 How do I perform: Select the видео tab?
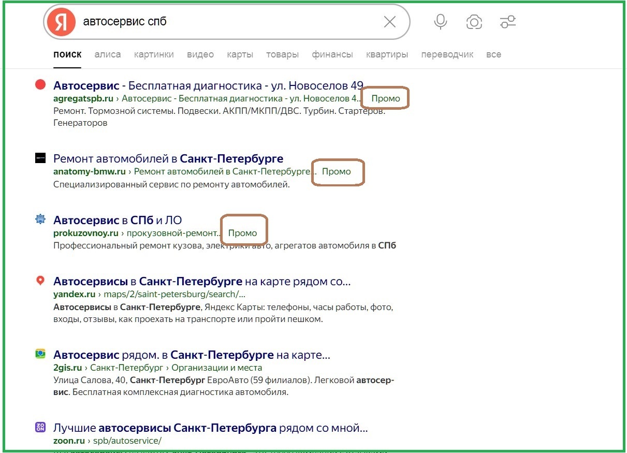pos(200,54)
